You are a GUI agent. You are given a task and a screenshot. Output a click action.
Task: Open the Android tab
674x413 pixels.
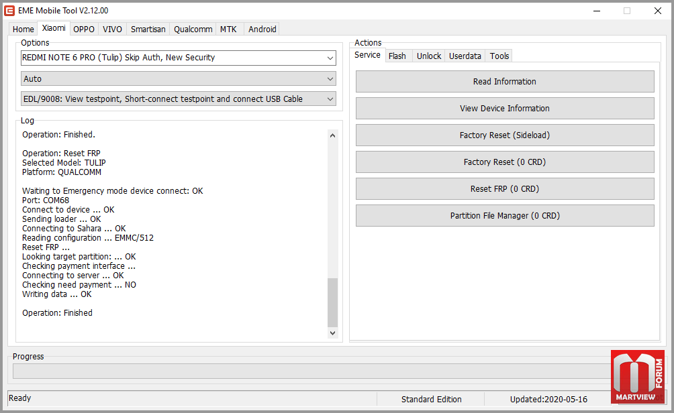coord(262,29)
